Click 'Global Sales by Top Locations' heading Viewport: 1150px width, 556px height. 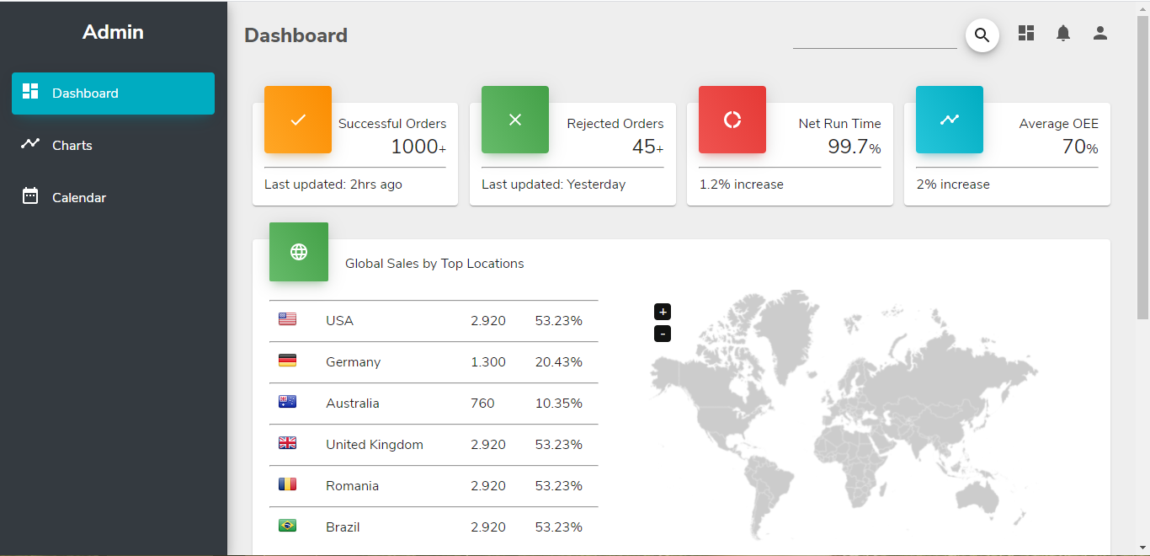[x=434, y=264]
